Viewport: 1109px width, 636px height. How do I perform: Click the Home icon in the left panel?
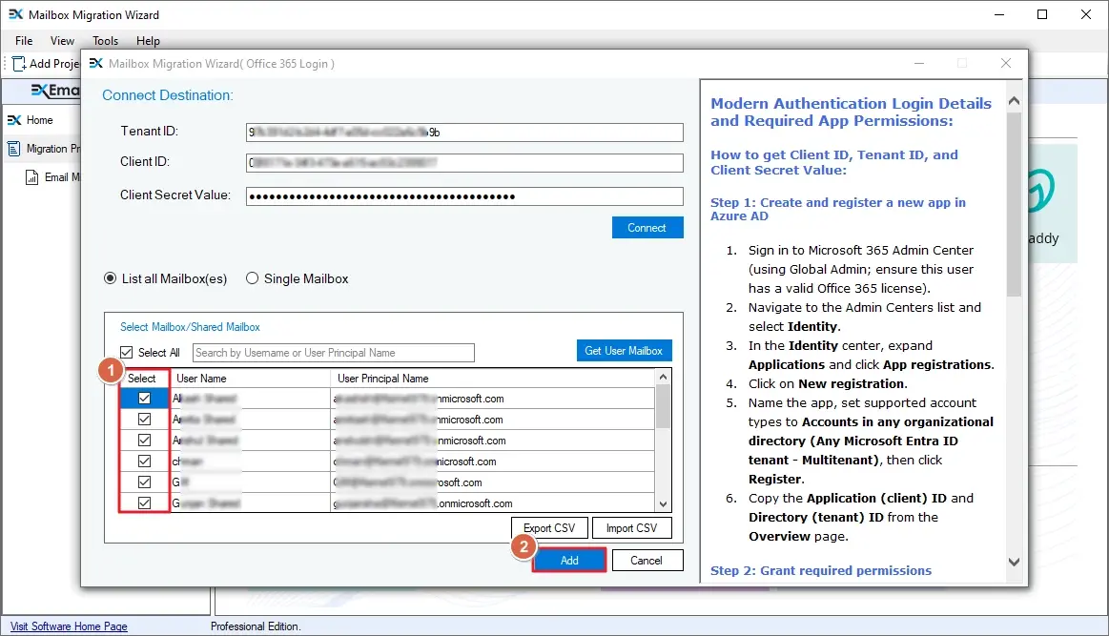point(17,121)
